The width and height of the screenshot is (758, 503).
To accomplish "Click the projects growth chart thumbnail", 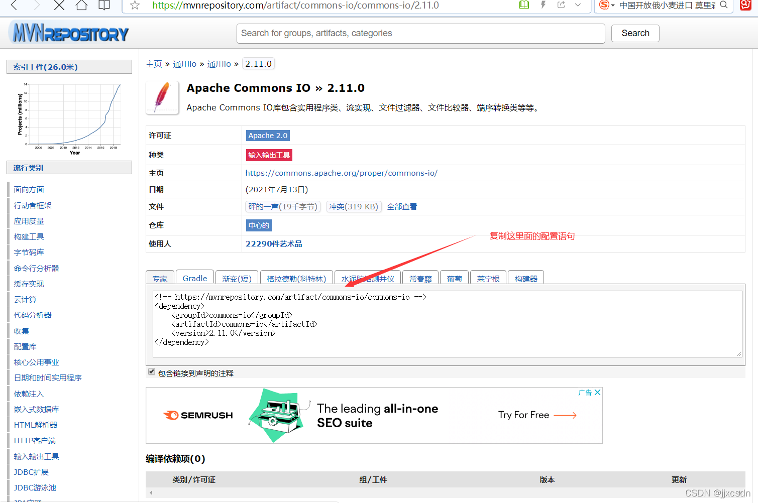I will point(69,118).
